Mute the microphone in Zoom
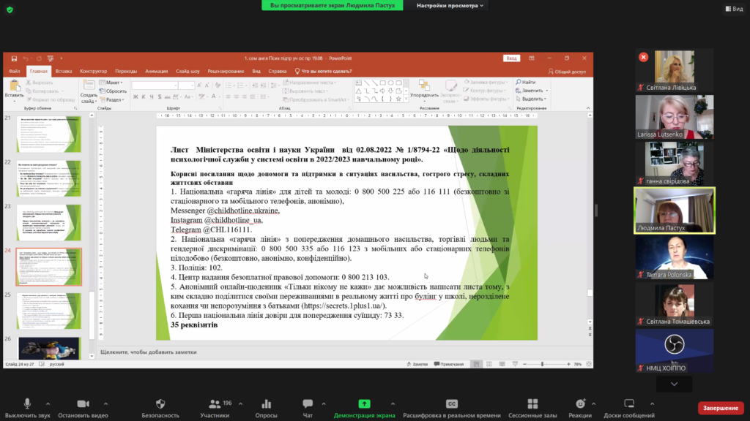 (27, 403)
